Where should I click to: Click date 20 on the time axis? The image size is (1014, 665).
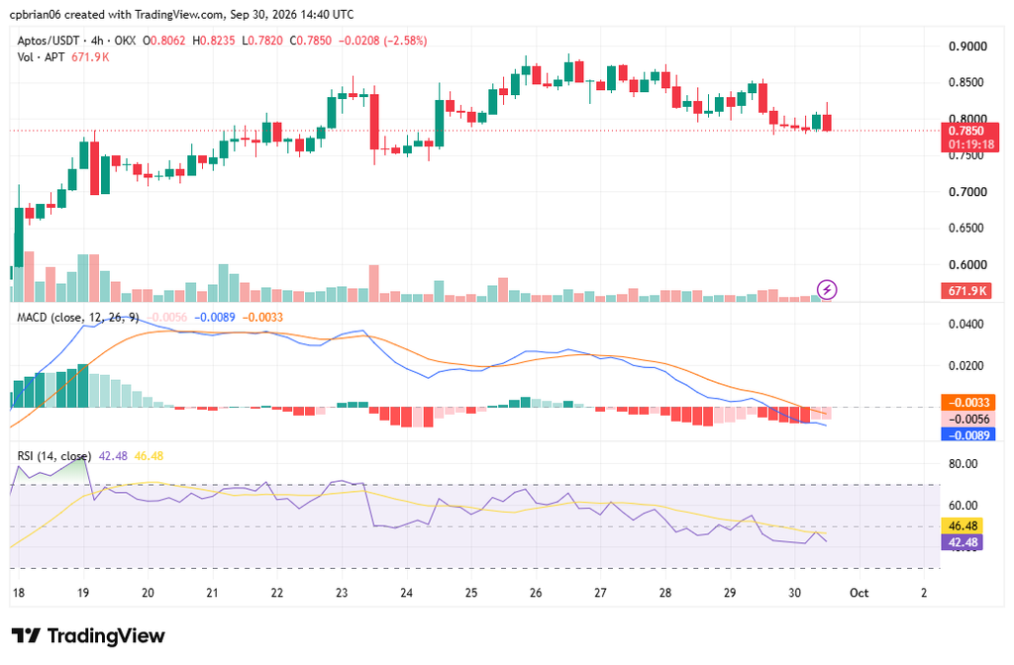point(148,593)
